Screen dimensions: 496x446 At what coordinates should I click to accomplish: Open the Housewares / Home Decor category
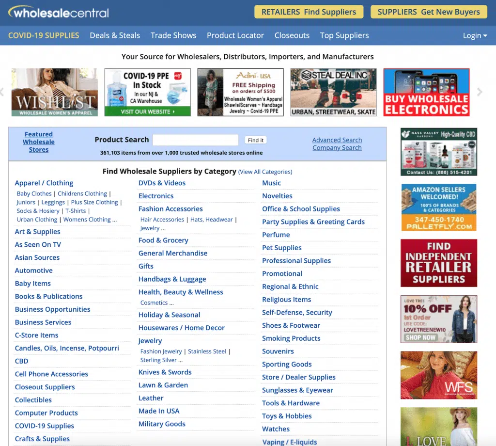(x=182, y=328)
